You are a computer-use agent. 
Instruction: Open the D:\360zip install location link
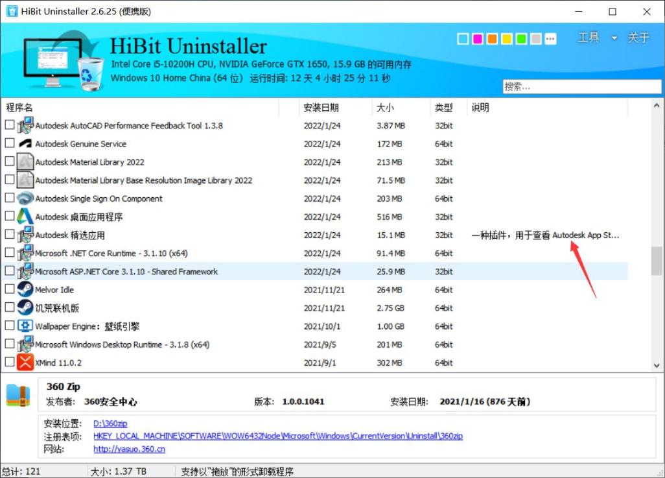(x=110, y=424)
